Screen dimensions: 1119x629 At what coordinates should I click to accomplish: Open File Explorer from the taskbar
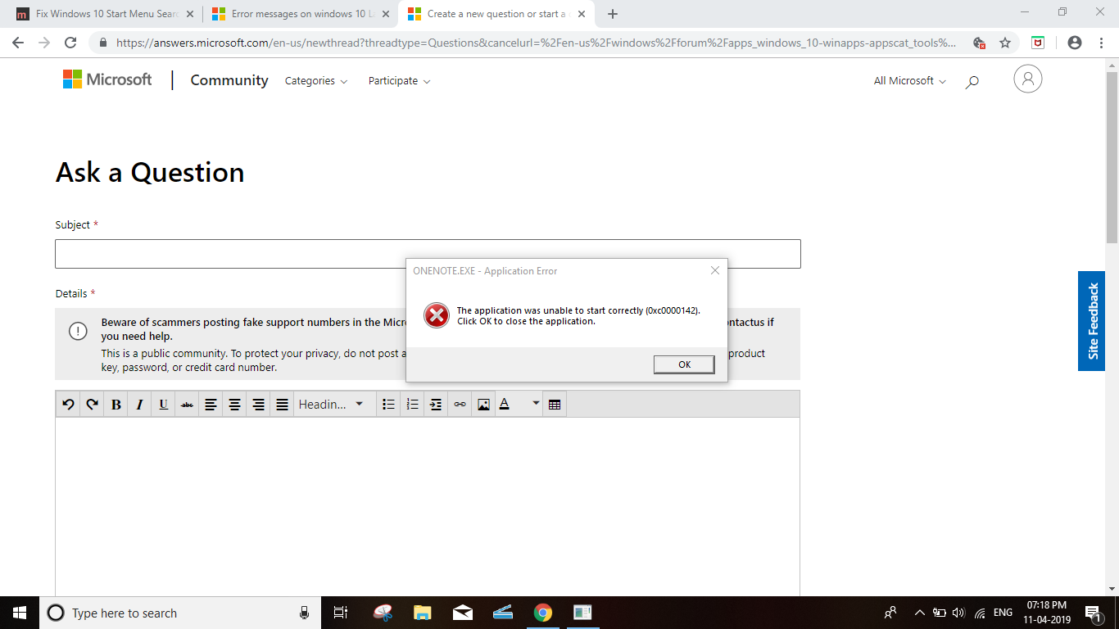(x=422, y=613)
